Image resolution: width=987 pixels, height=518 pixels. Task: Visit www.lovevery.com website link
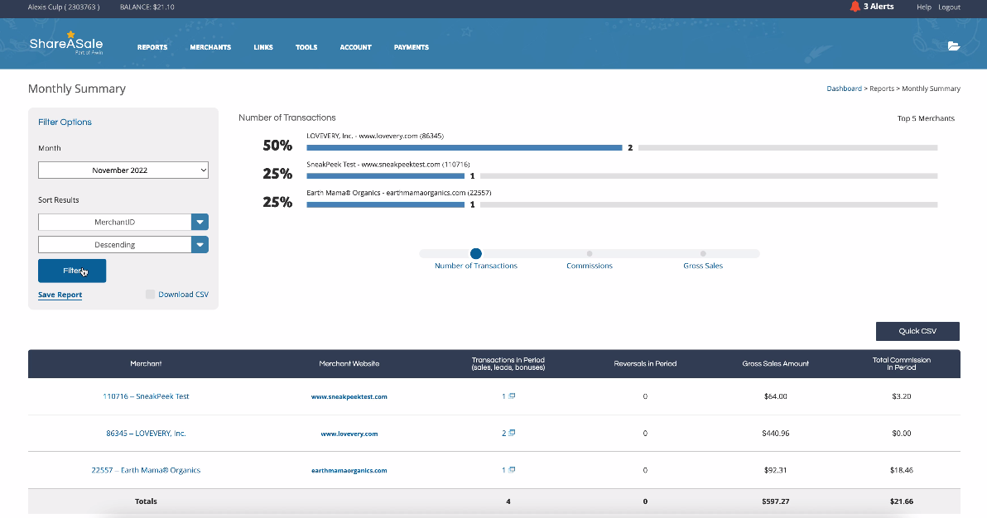349,434
